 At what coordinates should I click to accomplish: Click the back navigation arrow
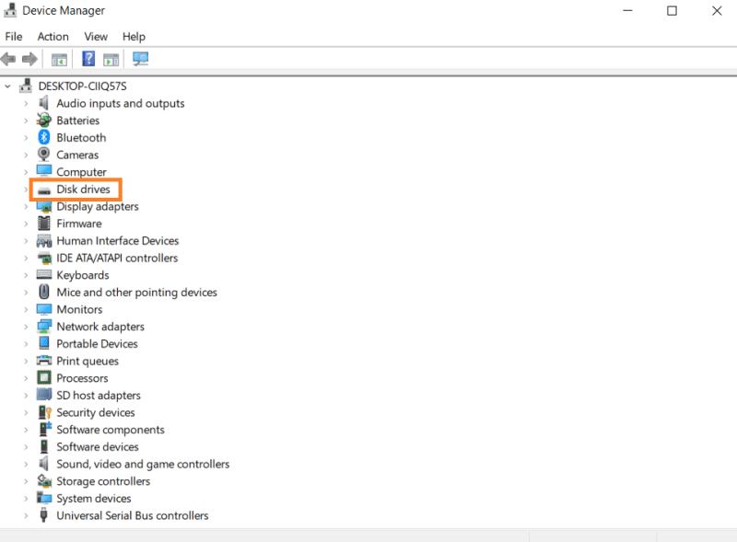tap(7, 58)
